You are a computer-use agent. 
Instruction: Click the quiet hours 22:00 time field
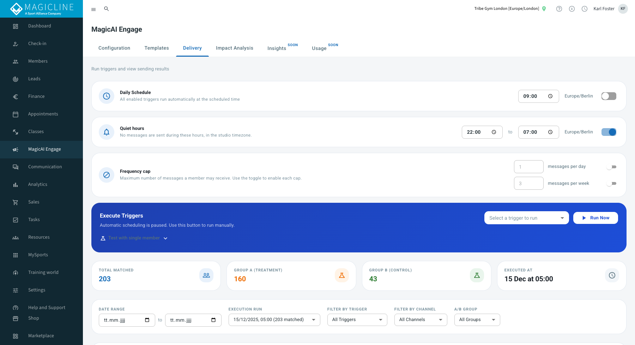(482, 132)
